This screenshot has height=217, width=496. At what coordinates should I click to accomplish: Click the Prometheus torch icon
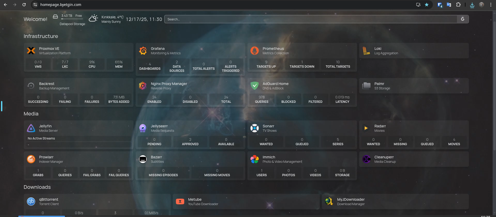(255, 51)
